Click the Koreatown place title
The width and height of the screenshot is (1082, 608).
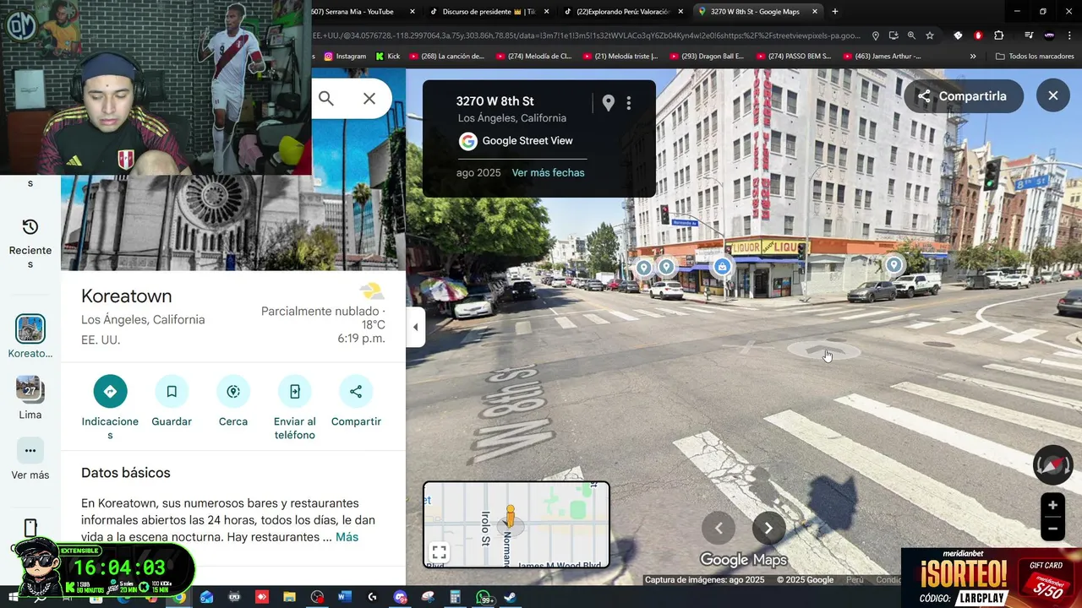127,296
